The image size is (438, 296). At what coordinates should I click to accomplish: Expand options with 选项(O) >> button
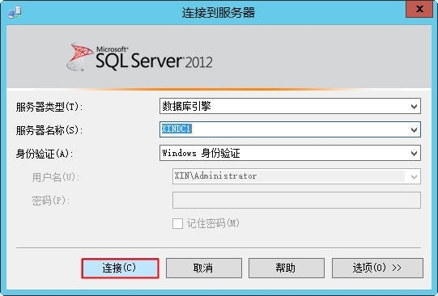pyautogui.click(x=377, y=269)
